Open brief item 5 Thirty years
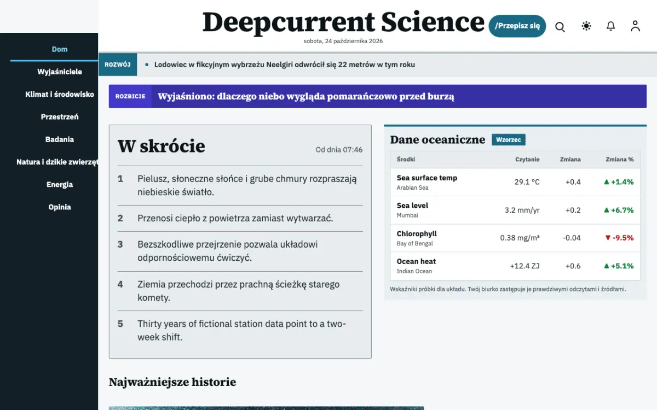657x410 pixels. pyautogui.click(x=240, y=330)
